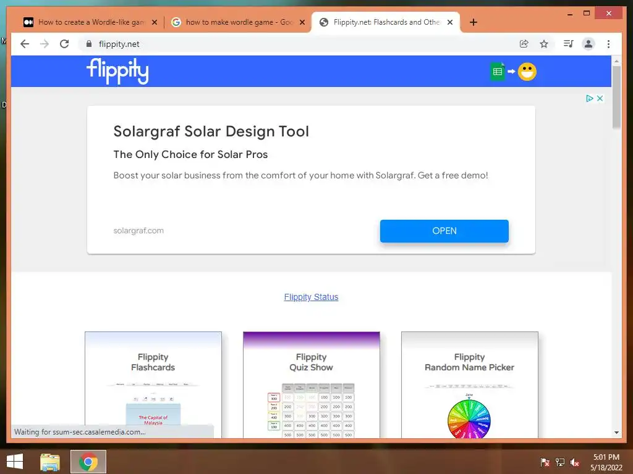Click the Chrome icon on the taskbar
Screen dimensions: 633x474
(88, 462)
